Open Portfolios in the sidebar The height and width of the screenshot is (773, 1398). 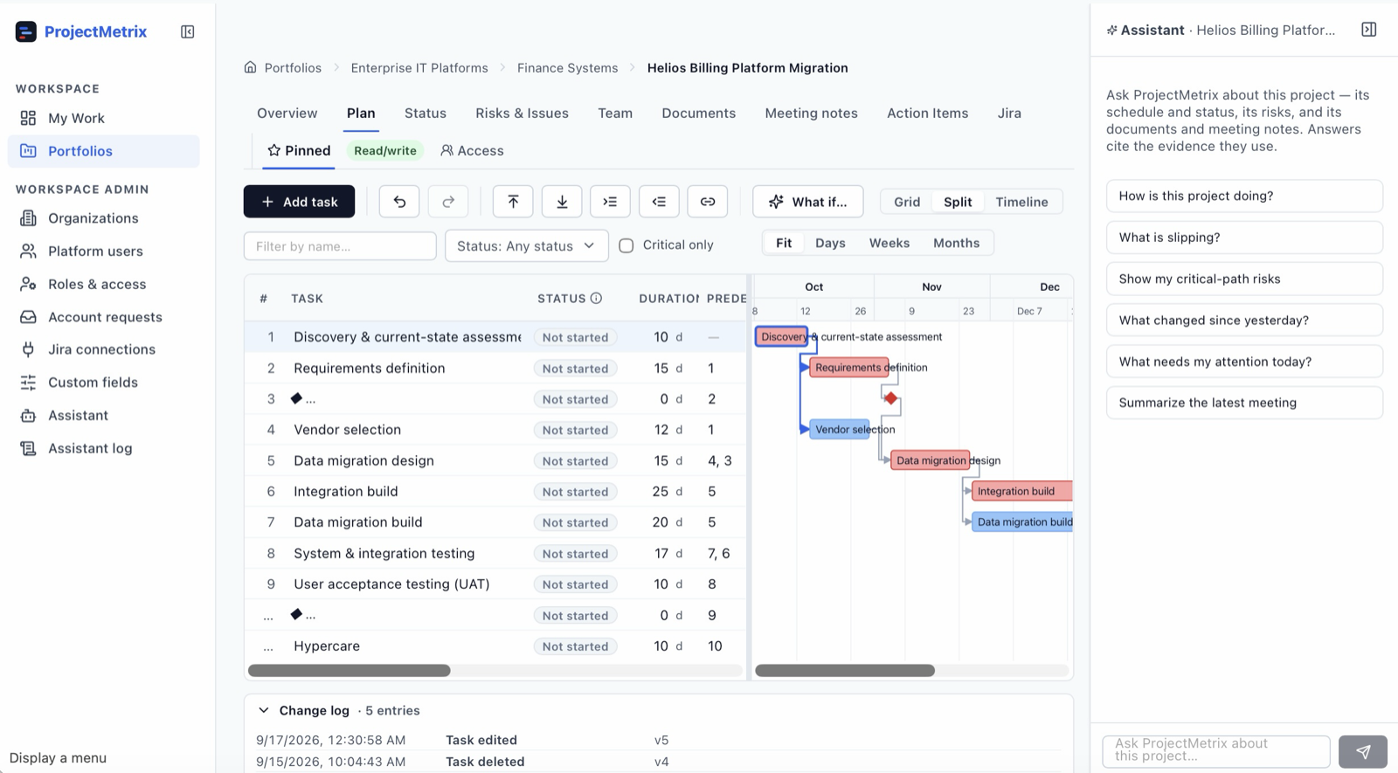[x=103, y=151]
